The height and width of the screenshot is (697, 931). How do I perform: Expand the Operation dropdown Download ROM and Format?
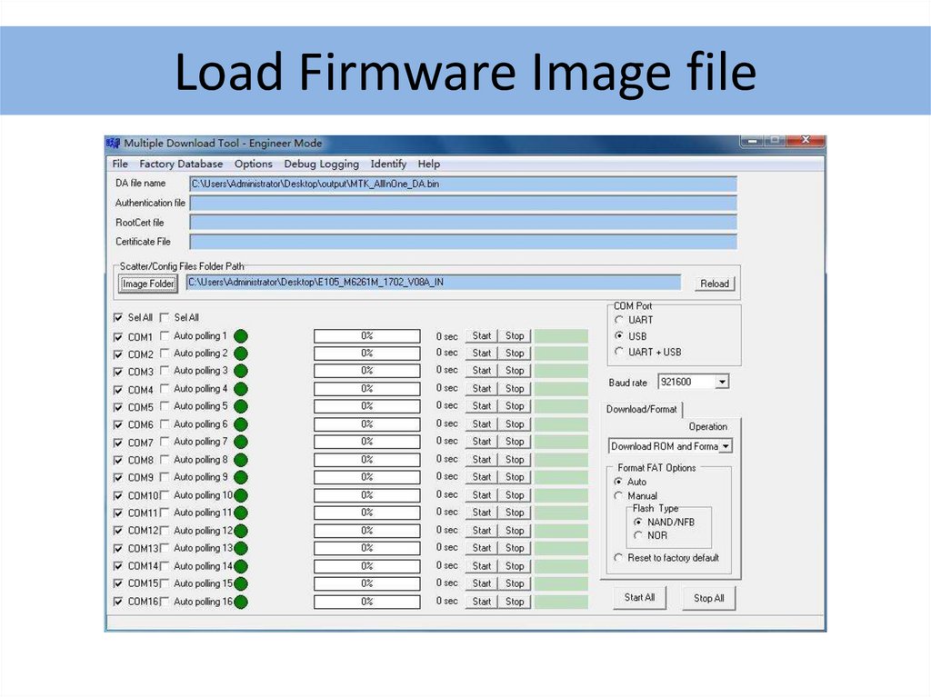[x=726, y=446]
